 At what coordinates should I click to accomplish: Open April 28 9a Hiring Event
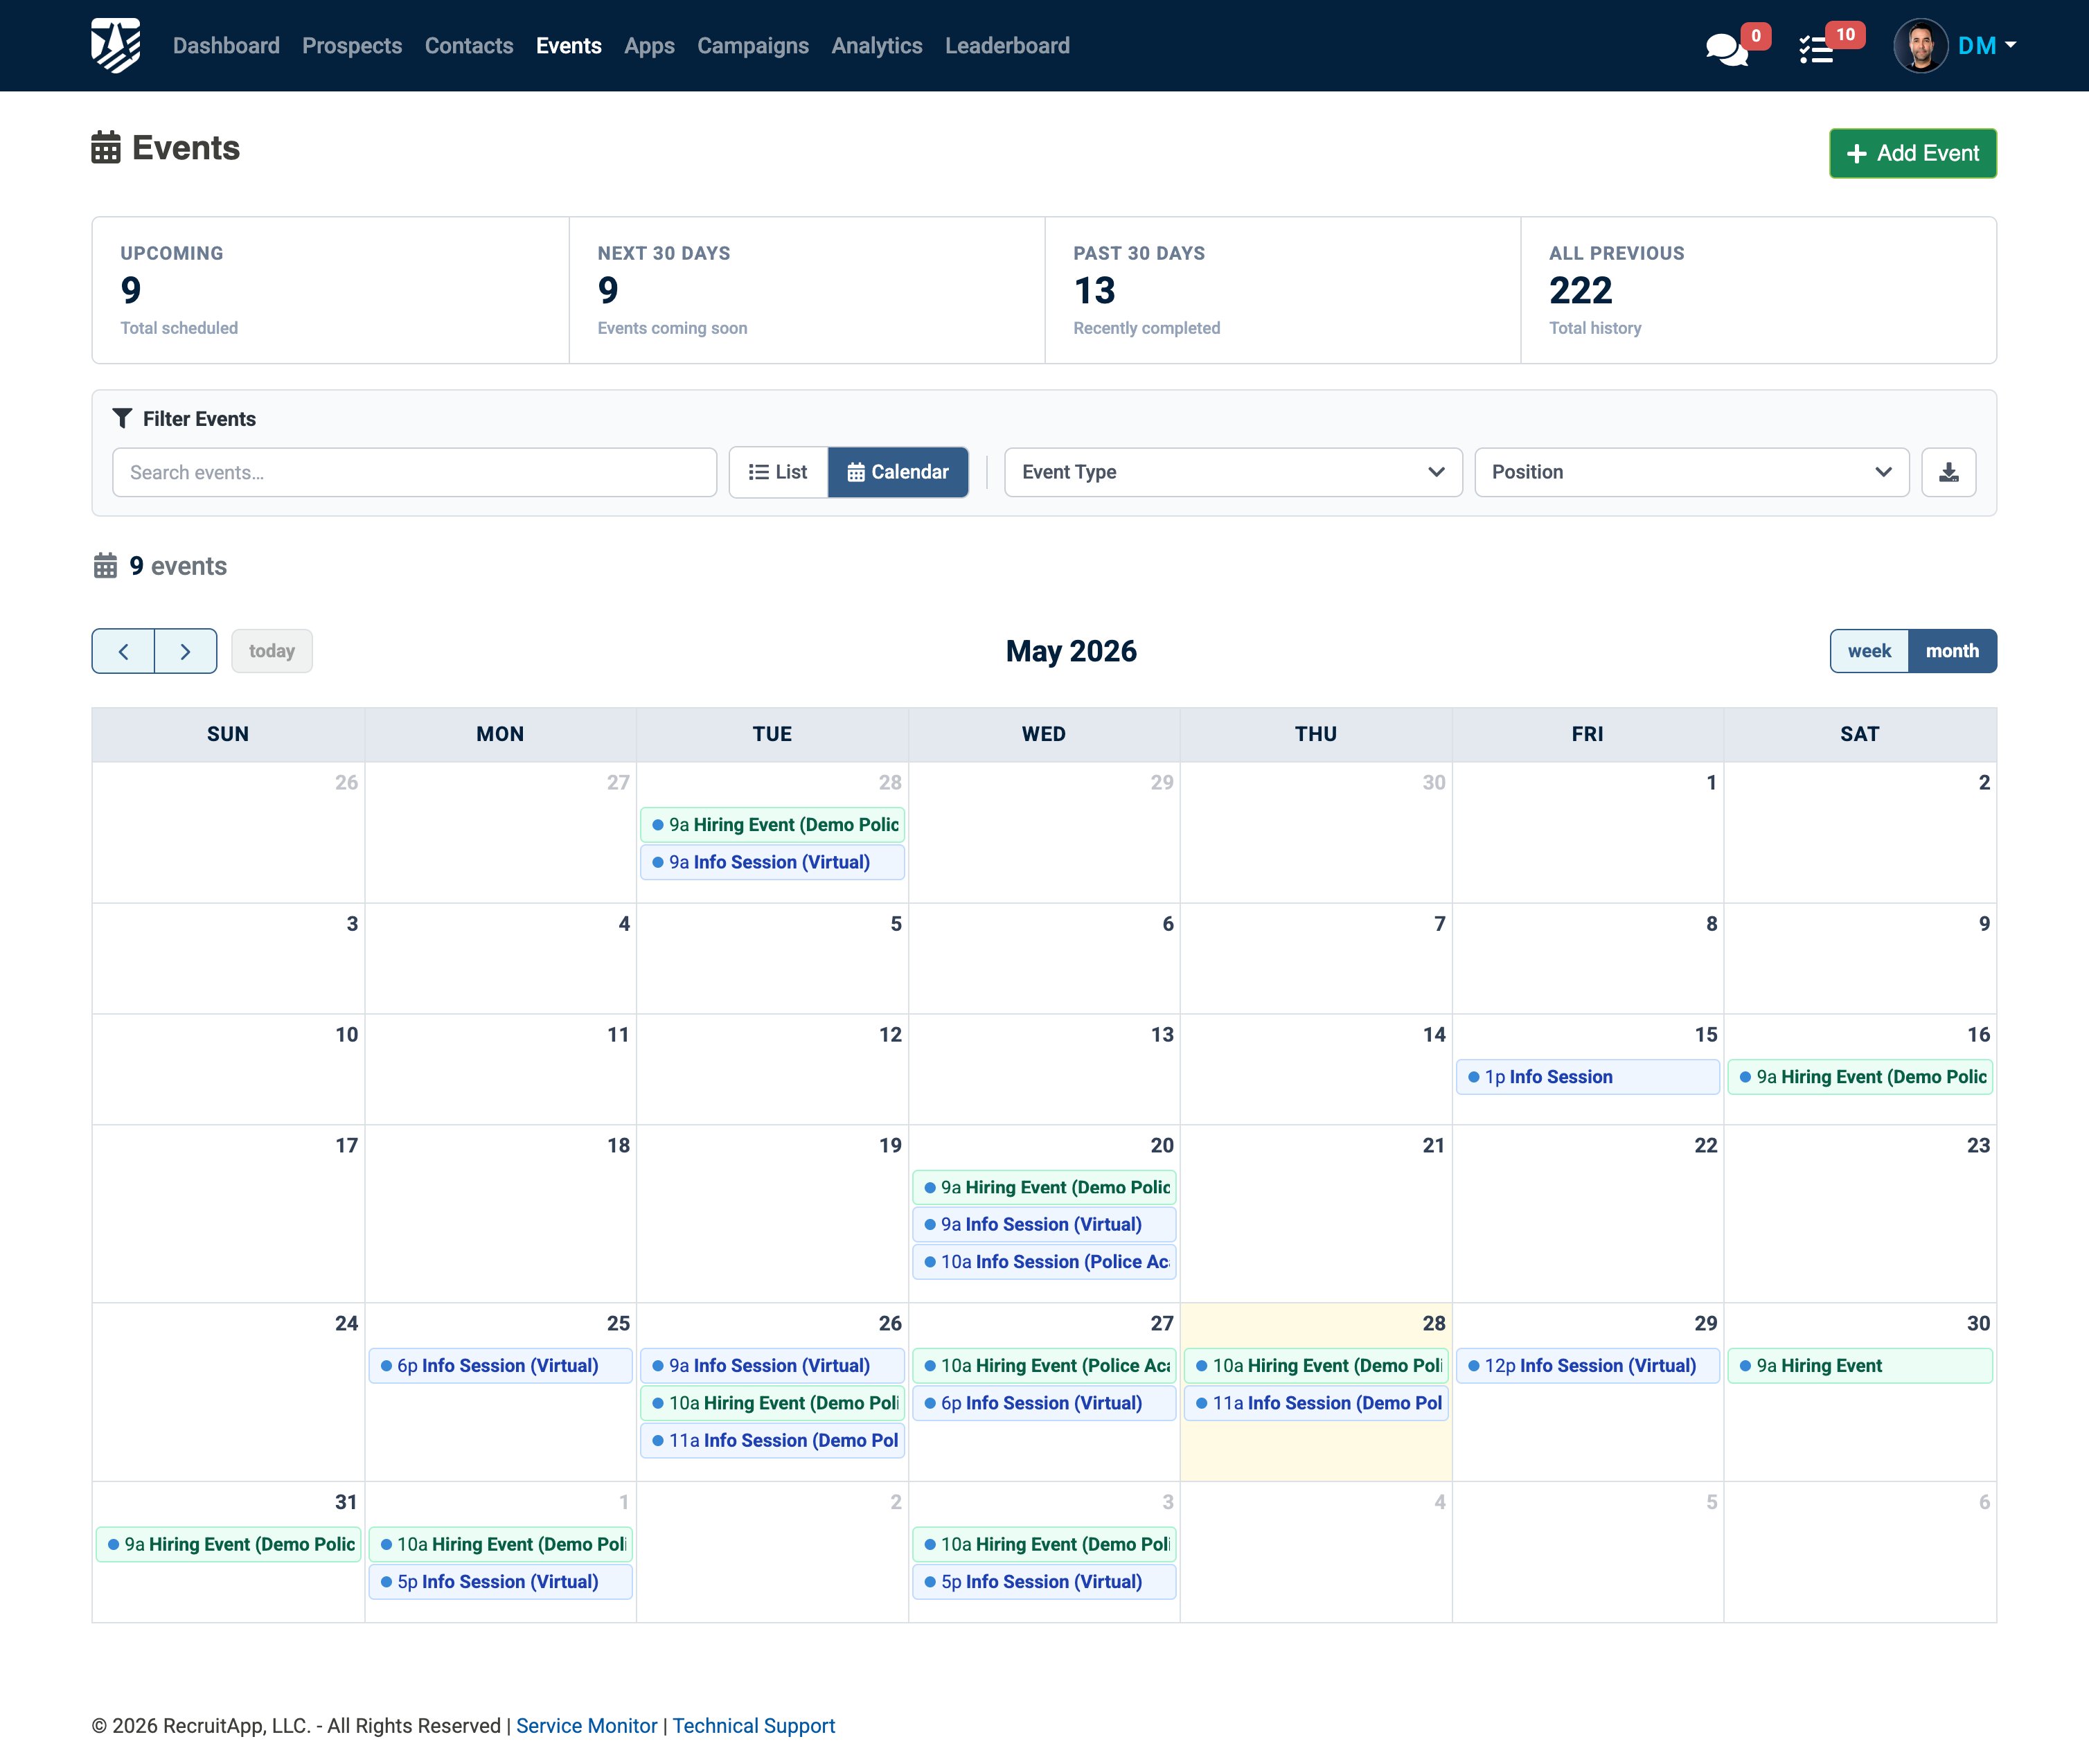(x=772, y=825)
